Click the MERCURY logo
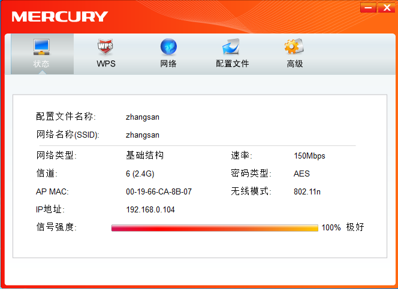This screenshot has width=398, height=289. click(x=60, y=17)
